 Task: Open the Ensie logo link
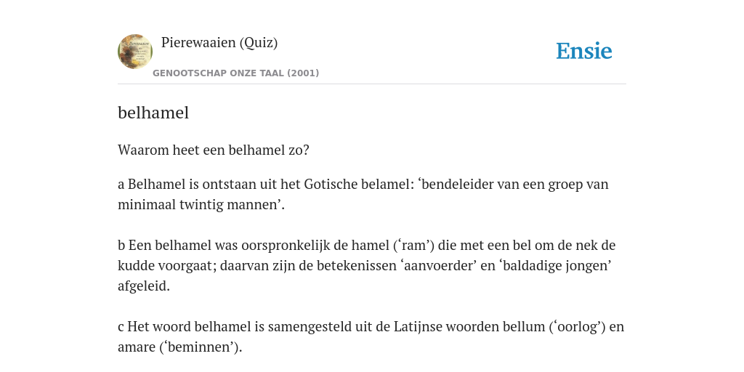pyautogui.click(x=584, y=52)
